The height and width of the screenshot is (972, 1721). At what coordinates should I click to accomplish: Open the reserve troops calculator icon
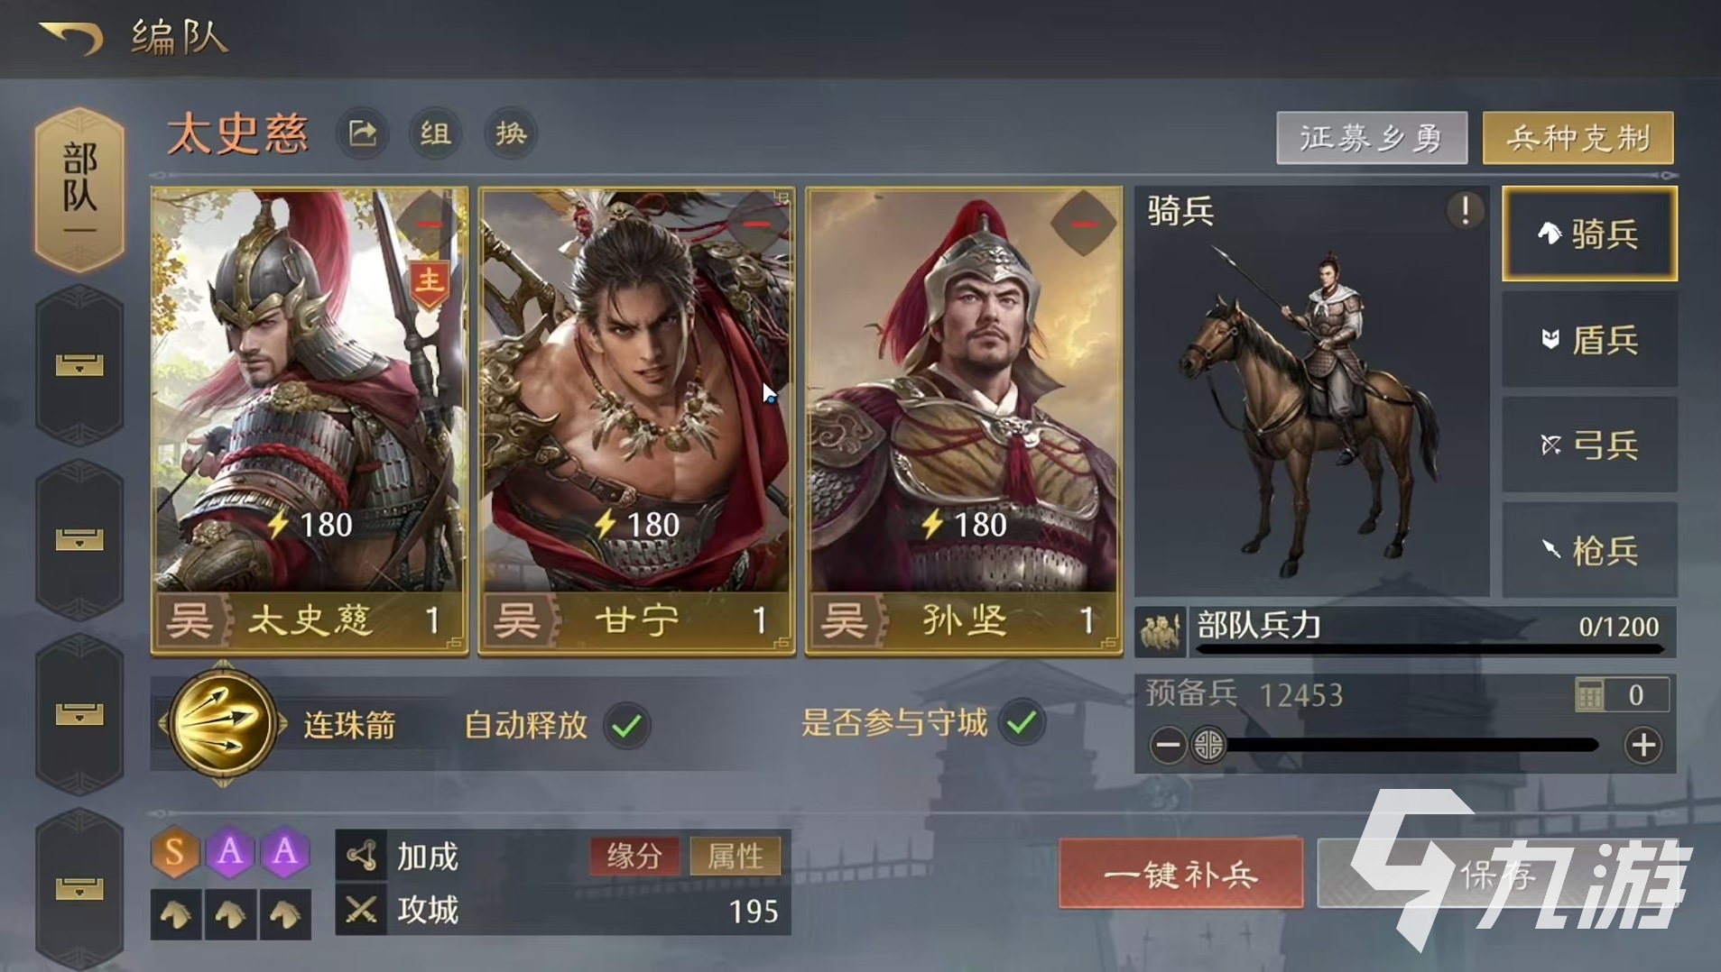pos(1589,695)
